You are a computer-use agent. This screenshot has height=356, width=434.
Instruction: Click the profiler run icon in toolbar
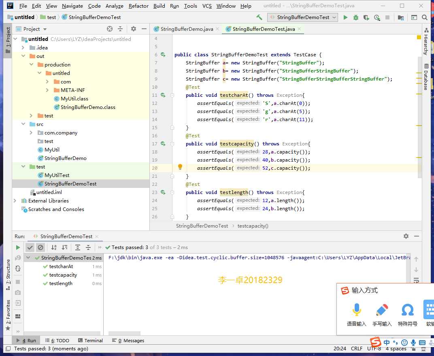tap(377, 17)
